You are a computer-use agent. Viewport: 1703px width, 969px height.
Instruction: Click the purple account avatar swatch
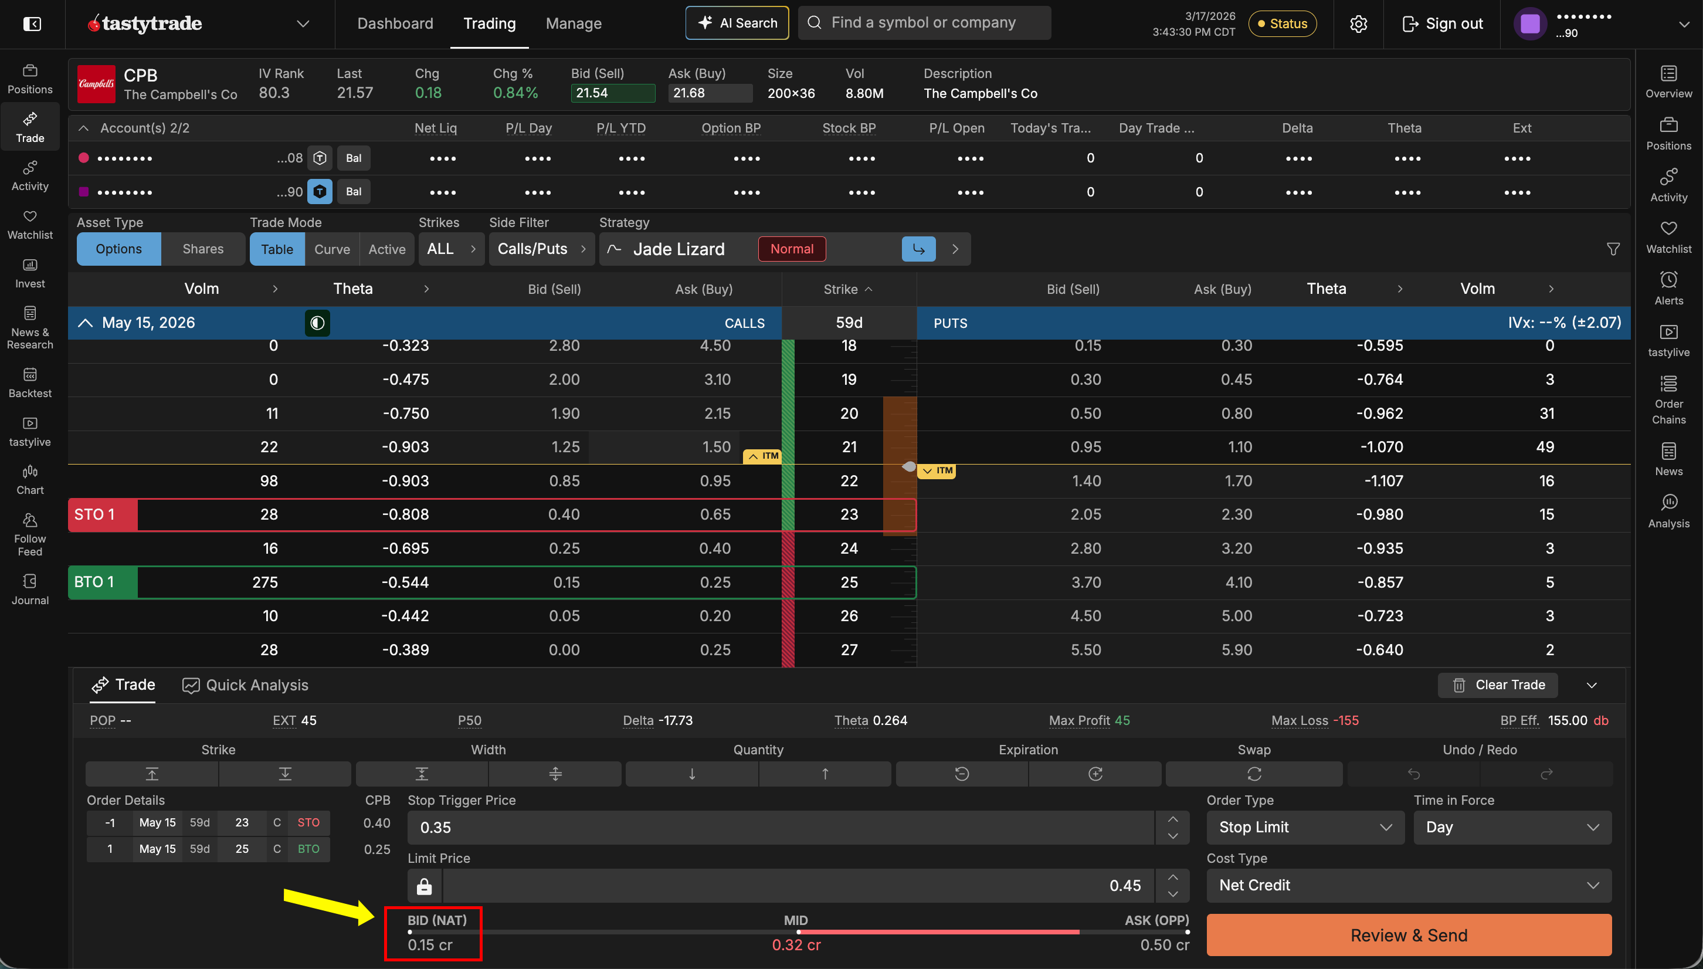pyautogui.click(x=1530, y=24)
